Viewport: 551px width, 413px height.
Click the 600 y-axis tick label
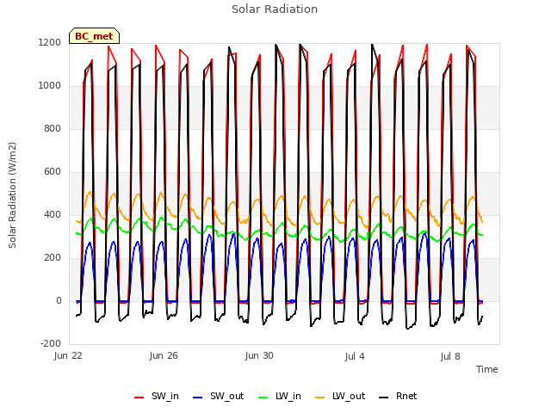click(x=53, y=172)
